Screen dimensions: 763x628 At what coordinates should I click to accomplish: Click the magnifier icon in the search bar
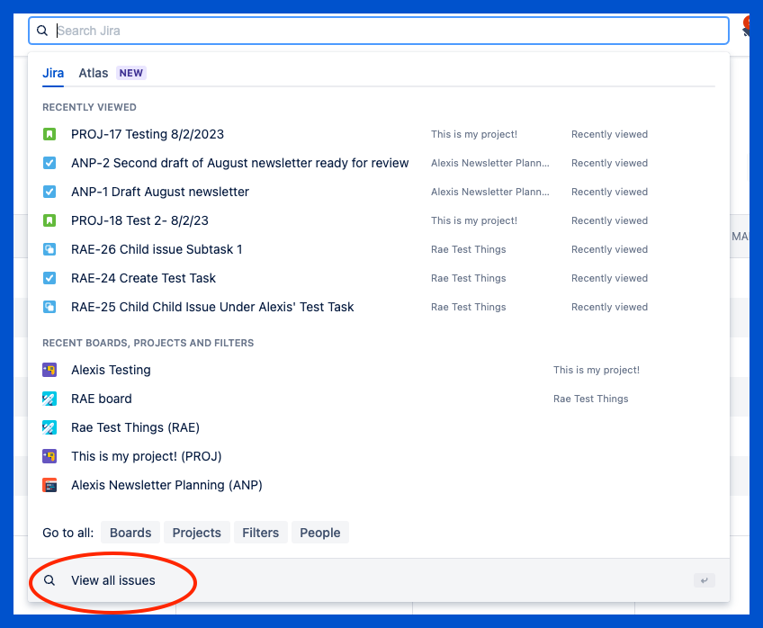(42, 31)
